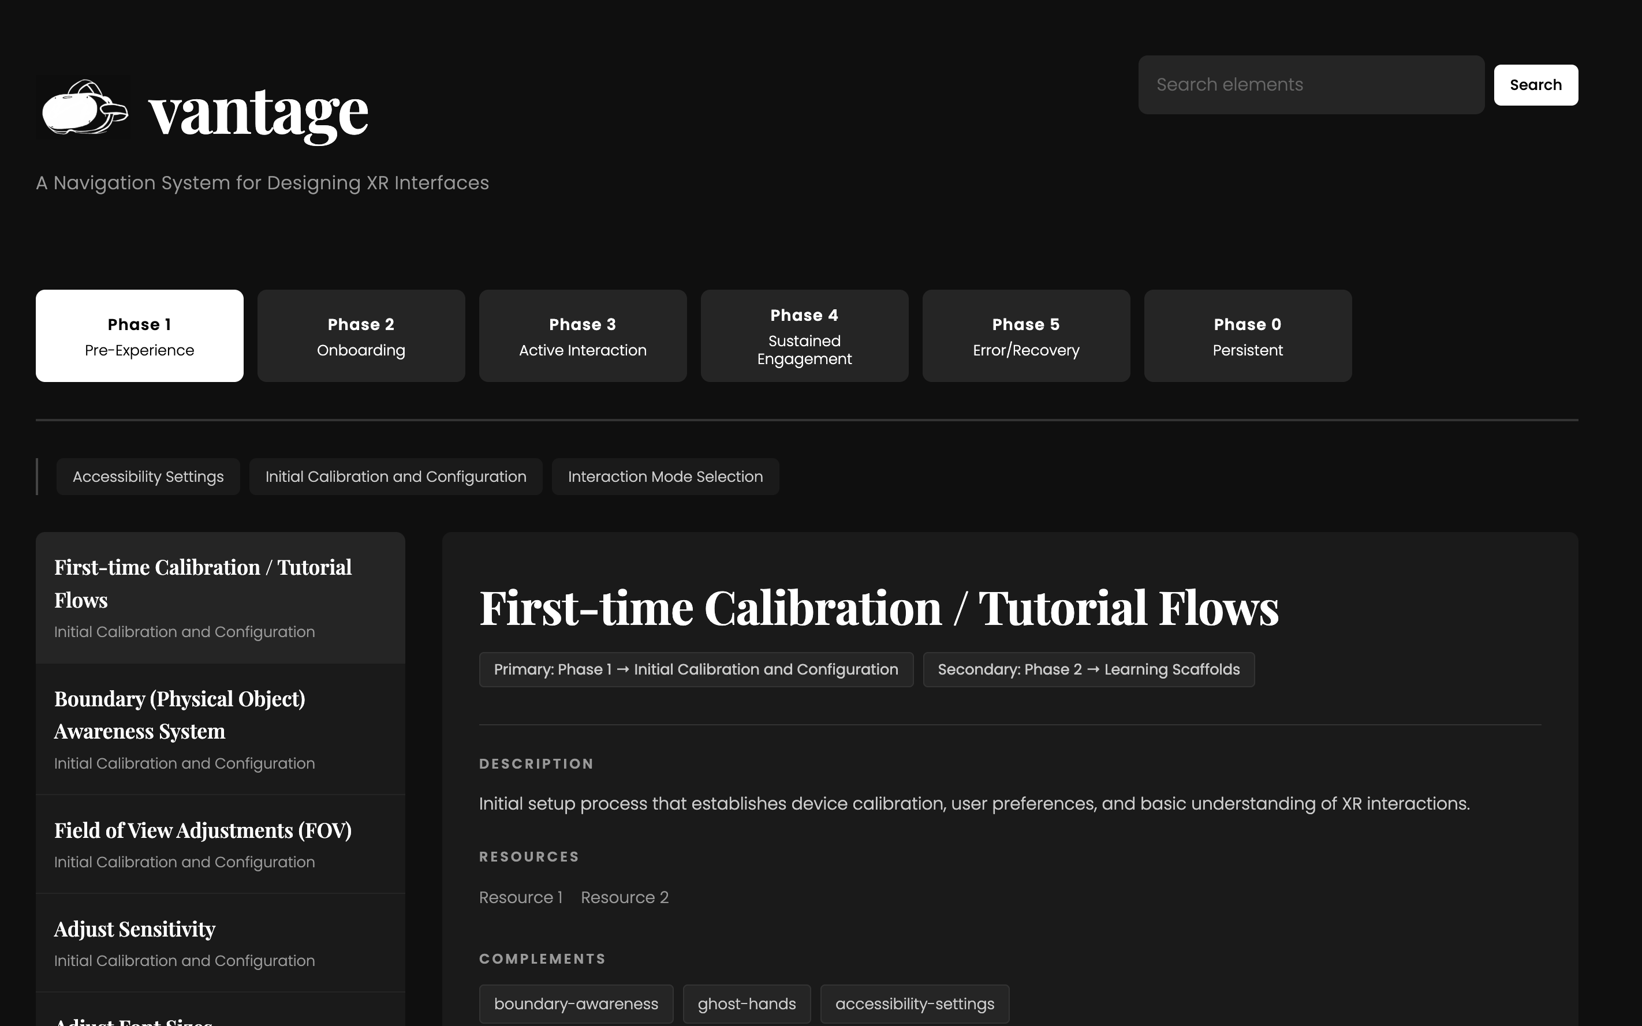Go to Phase 4 Sustained Engagement tab
1642x1026 pixels.
pyautogui.click(x=804, y=336)
